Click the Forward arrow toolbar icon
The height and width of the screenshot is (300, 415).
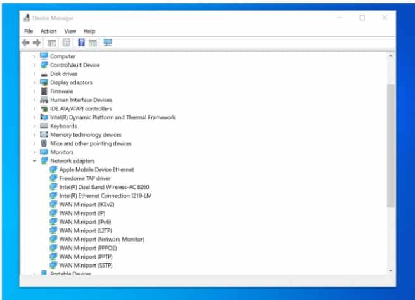click(x=37, y=42)
